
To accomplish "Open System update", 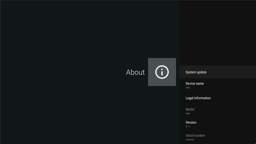I will pyautogui.click(x=196, y=72).
